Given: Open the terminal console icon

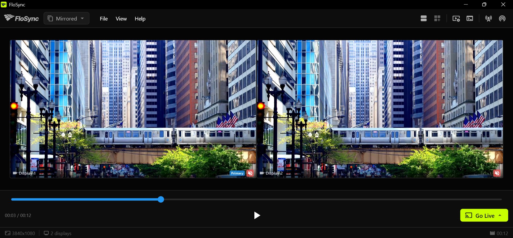Looking at the screenshot, I should point(470,18).
